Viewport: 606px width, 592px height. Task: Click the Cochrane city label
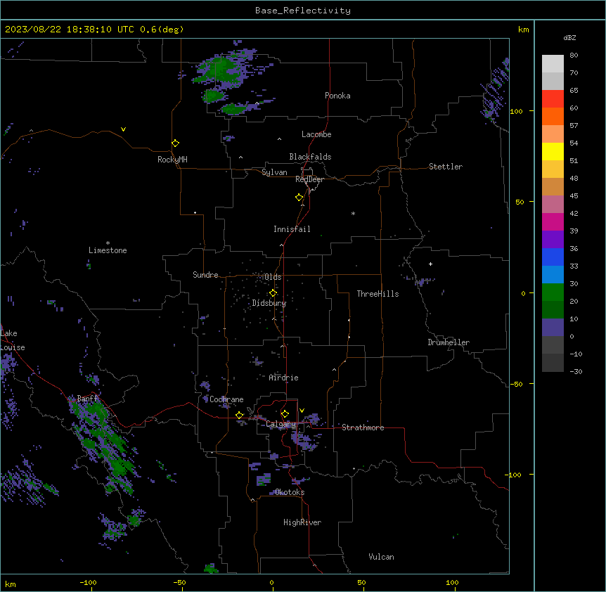(226, 399)
